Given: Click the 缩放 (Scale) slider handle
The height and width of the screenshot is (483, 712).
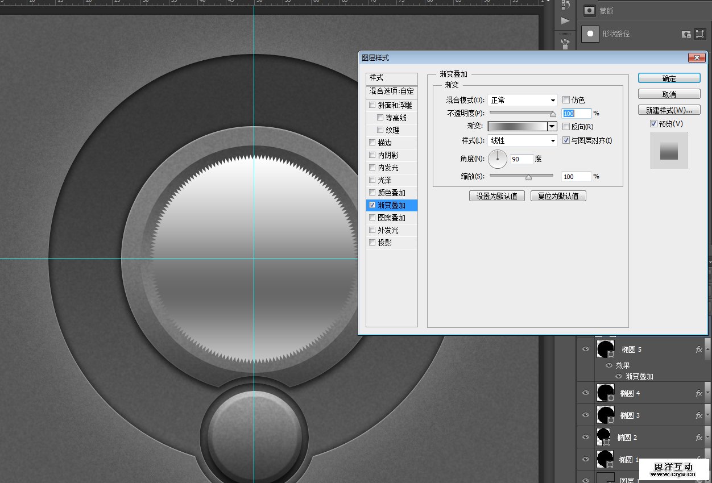Looking at the screenshot, I should click(x=528, y=177).
